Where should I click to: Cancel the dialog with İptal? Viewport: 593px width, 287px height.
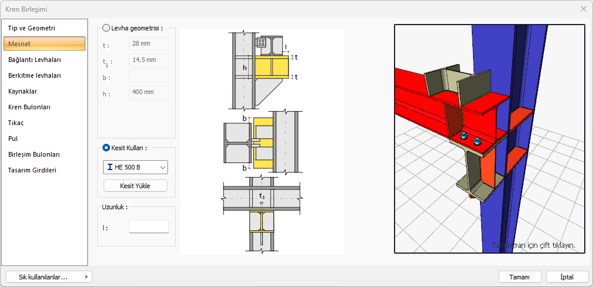567,277
